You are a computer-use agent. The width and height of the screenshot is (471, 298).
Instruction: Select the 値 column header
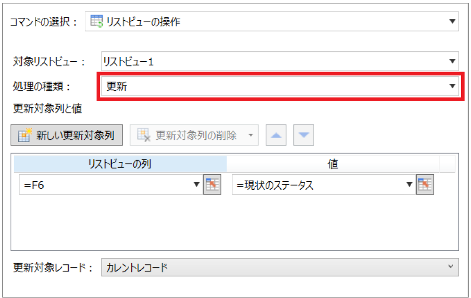(333, 162)
